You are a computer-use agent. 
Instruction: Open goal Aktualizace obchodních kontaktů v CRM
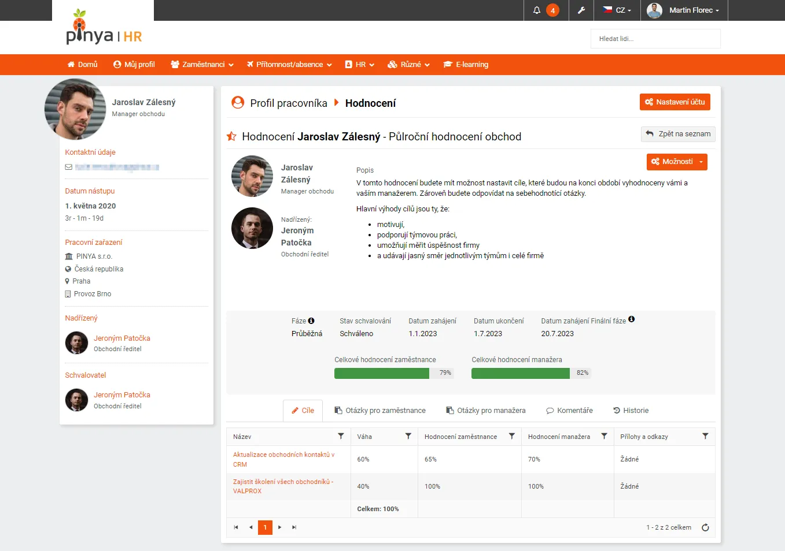click(x=283, y=459)
